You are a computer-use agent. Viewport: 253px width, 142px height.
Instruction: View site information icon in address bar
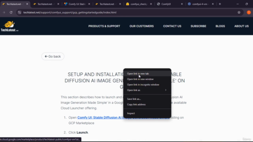point(19,12)
